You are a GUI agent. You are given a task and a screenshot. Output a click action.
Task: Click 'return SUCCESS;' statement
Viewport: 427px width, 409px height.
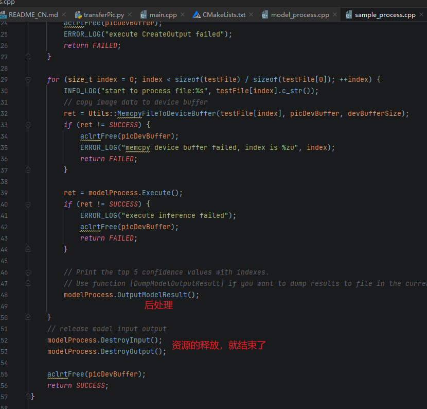[78, 385]
